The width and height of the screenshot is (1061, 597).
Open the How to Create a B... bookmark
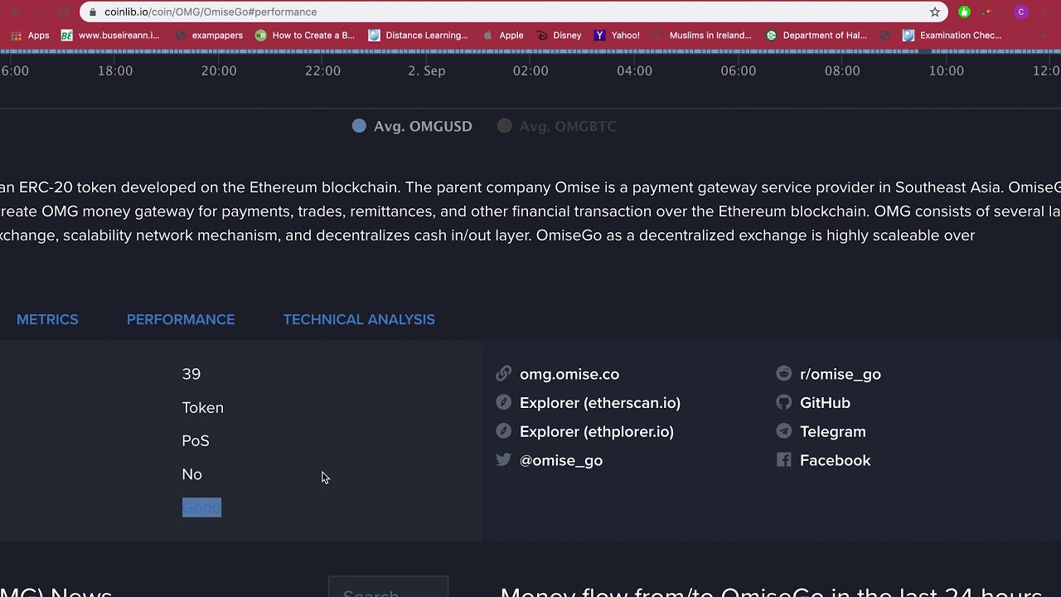click(305, 36)
